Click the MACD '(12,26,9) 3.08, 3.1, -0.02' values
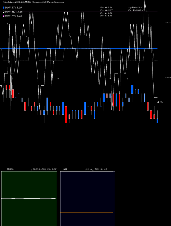The width and height of the screenshot is (171, 226). pyautogui.click(x=44, y=169)
